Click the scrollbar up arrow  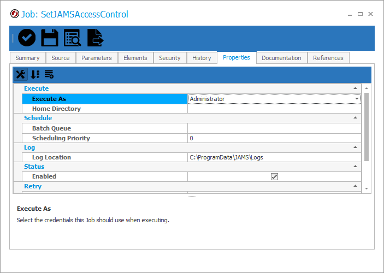click(x=367, y=88)
